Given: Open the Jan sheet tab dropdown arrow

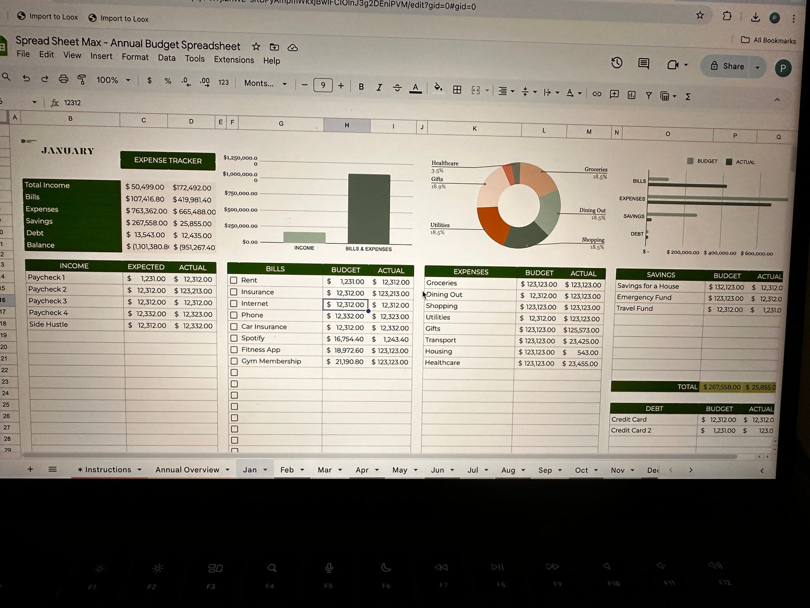Looking at the screenshot, I should pyautogui.click(x=265, y=470).
